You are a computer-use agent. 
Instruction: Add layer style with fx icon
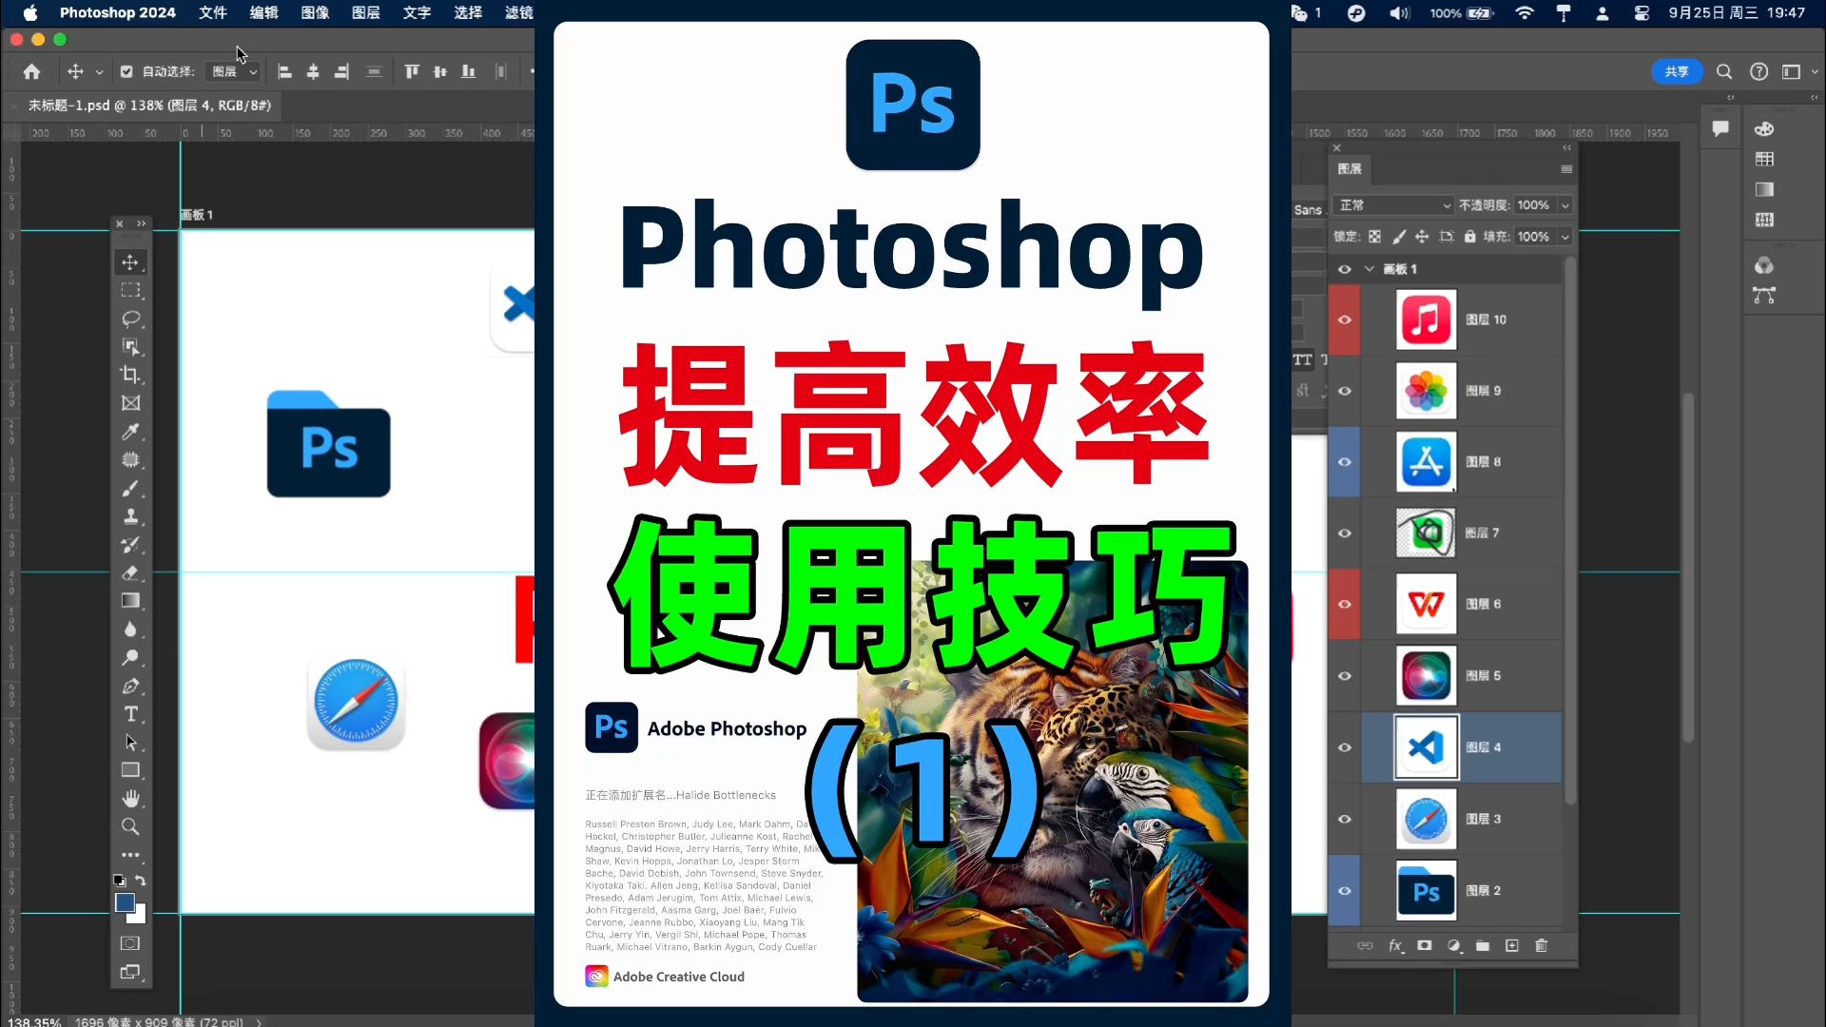click(x=1395, y=946)
